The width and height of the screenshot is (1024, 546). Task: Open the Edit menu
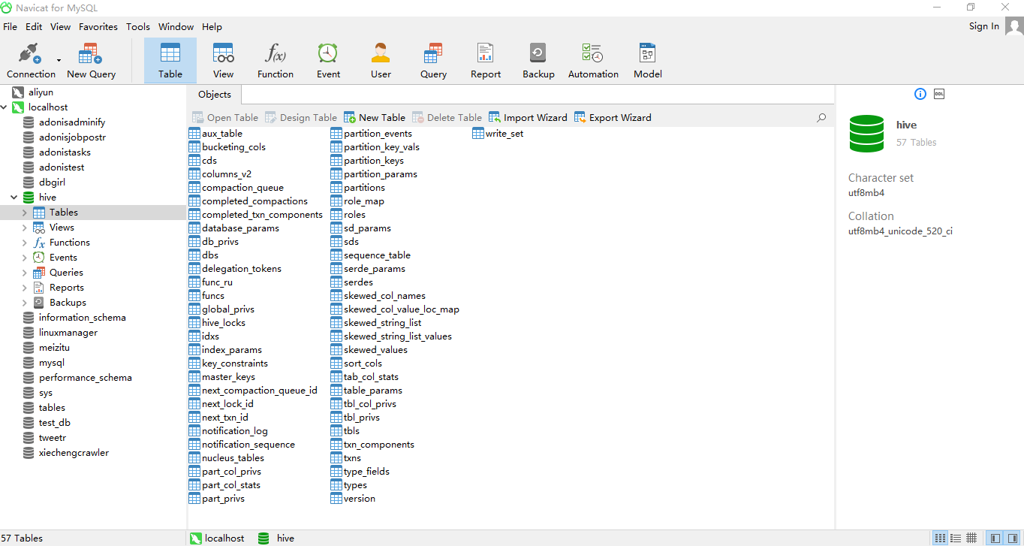click(x=34, y=26)
